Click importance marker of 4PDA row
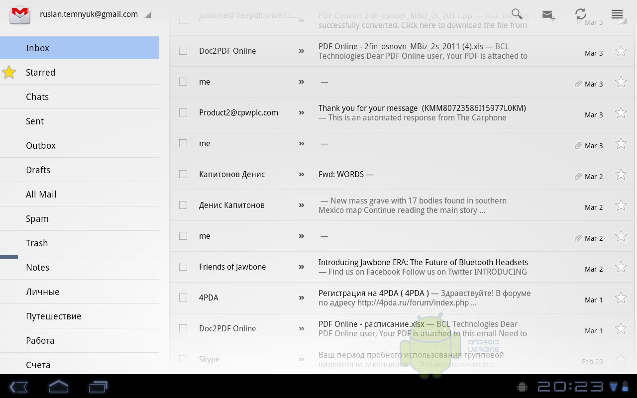This screenshot has width=637, height=398. coord(301,298)
